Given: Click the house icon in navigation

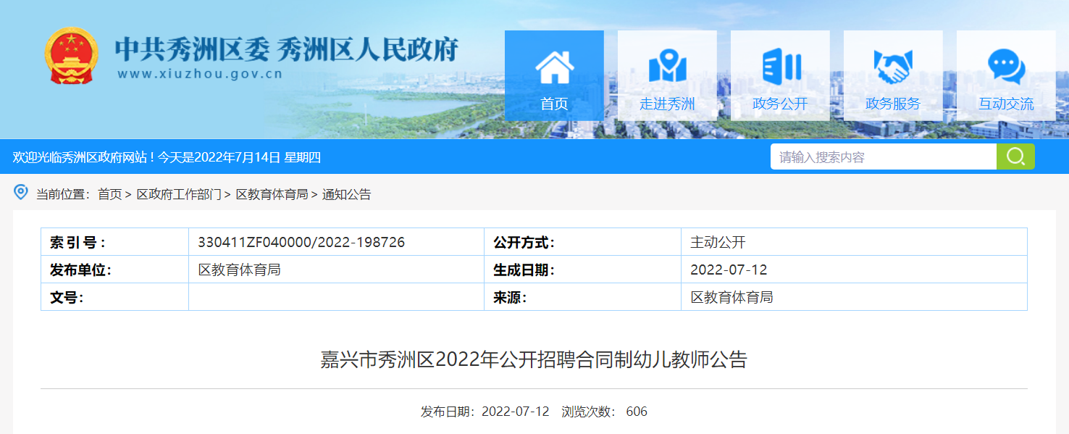Looking at the screenshot, I should 554,67.
